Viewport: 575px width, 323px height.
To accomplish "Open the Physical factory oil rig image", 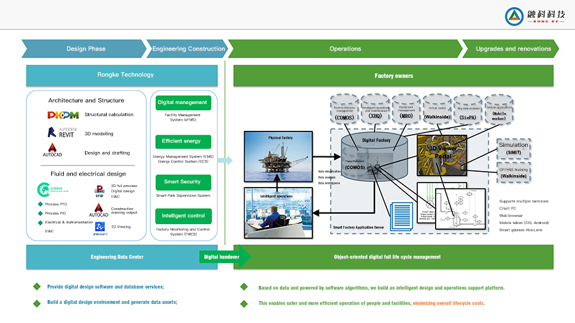I will (x=278, y=156).
